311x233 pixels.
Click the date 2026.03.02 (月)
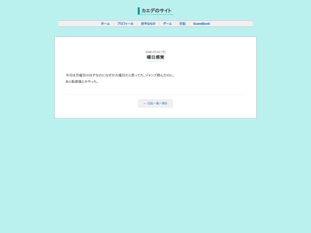coord(155,52)
